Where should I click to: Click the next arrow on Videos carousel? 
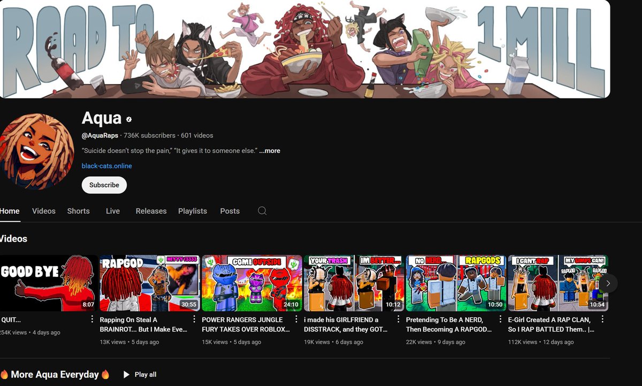pos(608,283)
